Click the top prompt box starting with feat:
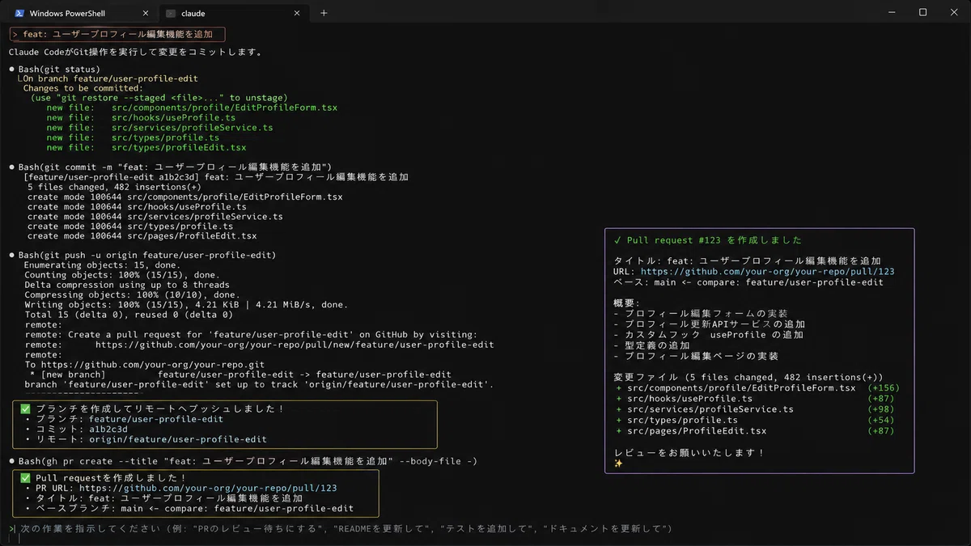 pyautogui.click(x=117, y=34)
